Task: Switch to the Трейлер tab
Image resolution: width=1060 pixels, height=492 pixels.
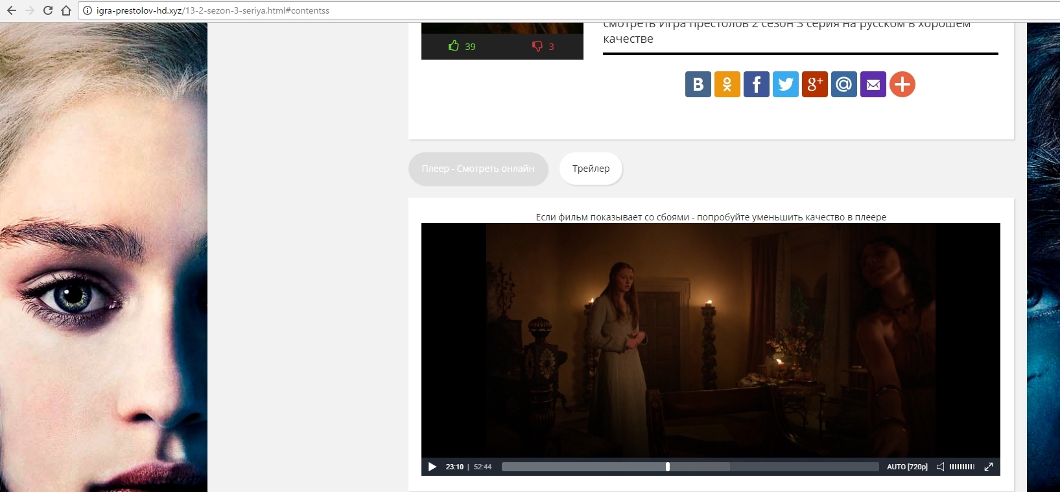Action: tap(591, 169)
